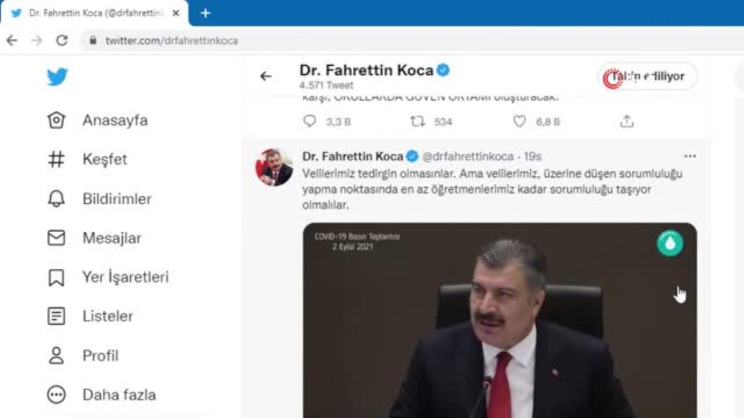
Task: Go back using the arrow next to the profile name
Action: pos(267,76)
